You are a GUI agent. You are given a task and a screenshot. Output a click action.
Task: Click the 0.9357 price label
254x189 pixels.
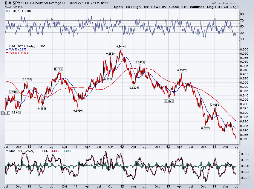coord(181,70)
